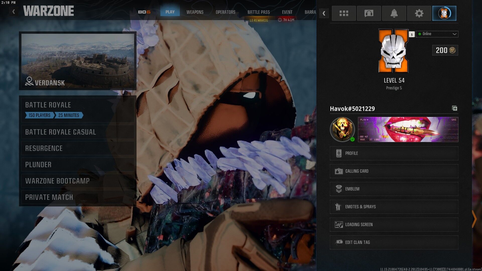Open notifications bell icon
The height and width of the screenshot is (271, 482).
pos(394,13)
